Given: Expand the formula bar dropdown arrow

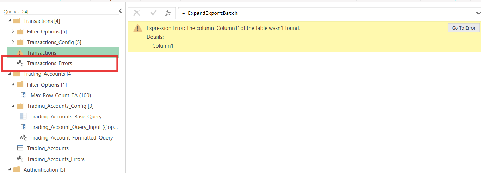Looking at the screenshot, I should 478,13.
